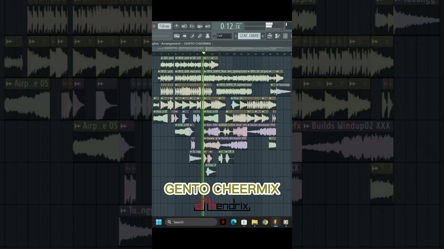This screenshot has width=444, height=249.
Task: Open Microsoft Edge from the taskbar
Action: tap(233, 222)
